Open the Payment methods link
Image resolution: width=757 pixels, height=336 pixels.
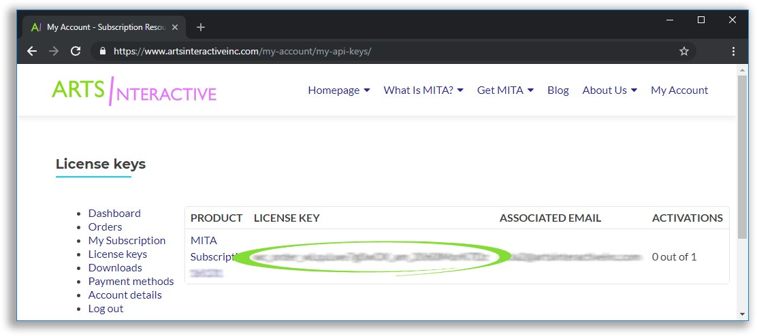131,281
